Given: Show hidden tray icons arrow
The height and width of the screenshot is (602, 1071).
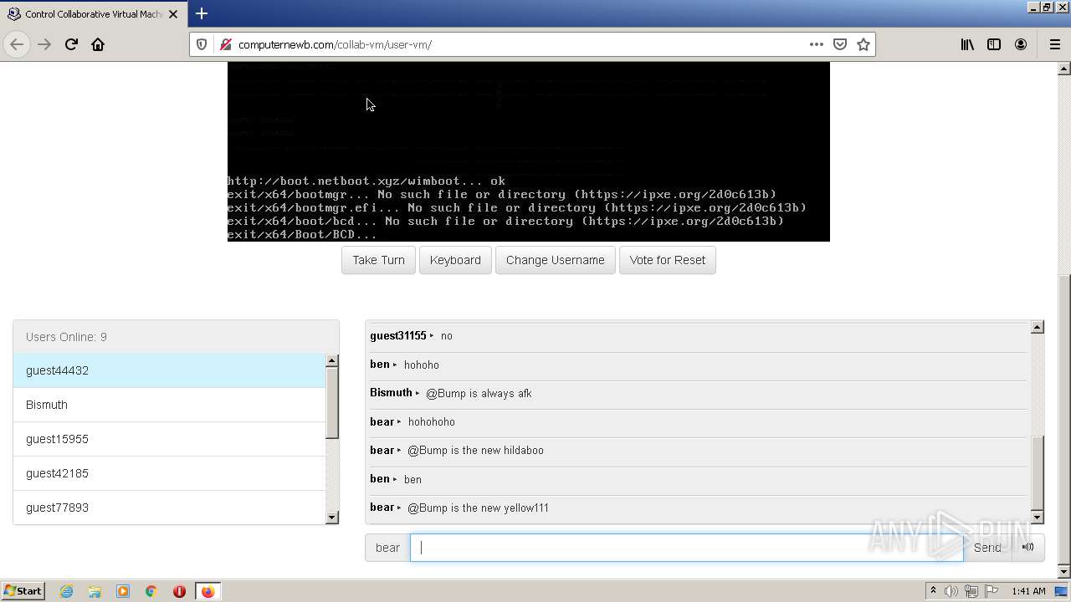Looking at the screenshot, I should tap(933, 591).
